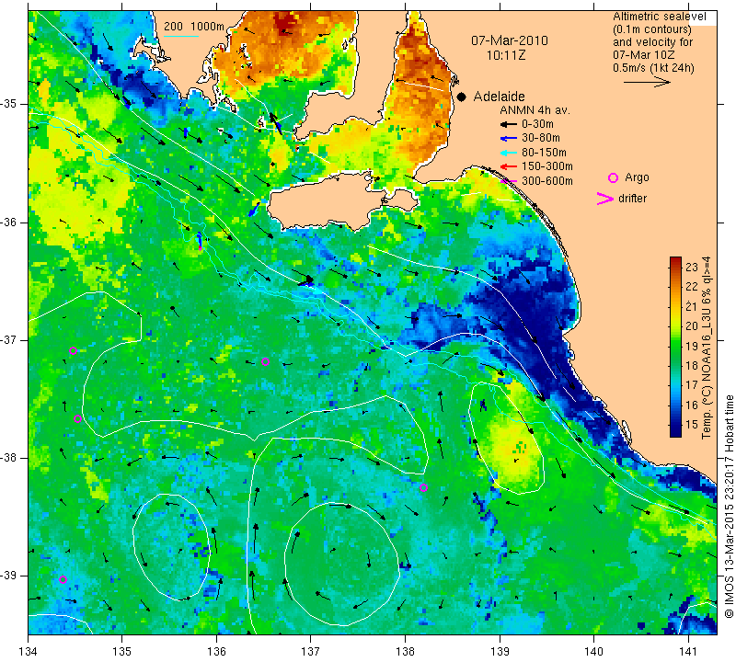Click the 19 tick on the colorbar
The height and width of the screenshot is (662, 736).
click(x=692, y=346)
